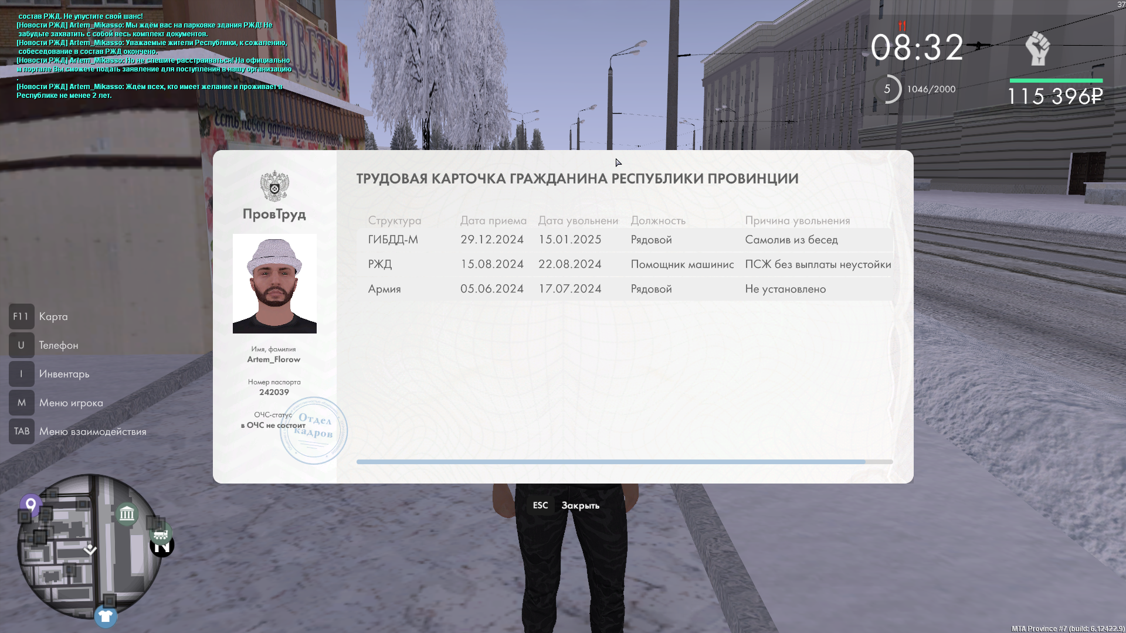Click the Artem_Florow character photo
The image size is (1126, 633).
(274, 284)
